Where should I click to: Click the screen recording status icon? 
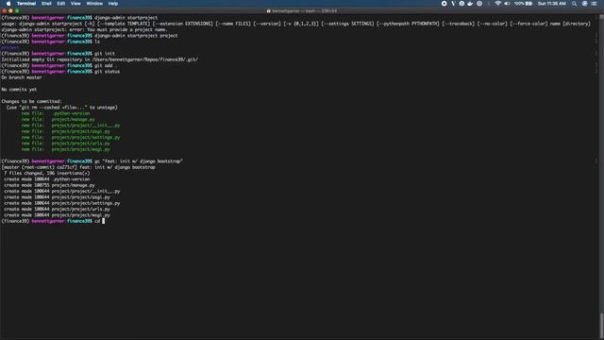[444, 4]
